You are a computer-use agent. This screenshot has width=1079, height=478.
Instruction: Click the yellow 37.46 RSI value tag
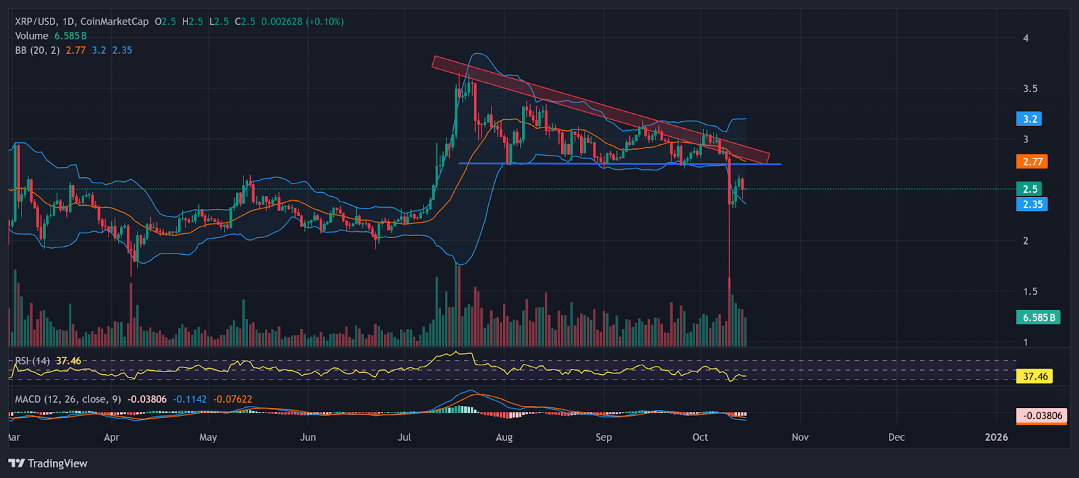[x=1034, y=376]
